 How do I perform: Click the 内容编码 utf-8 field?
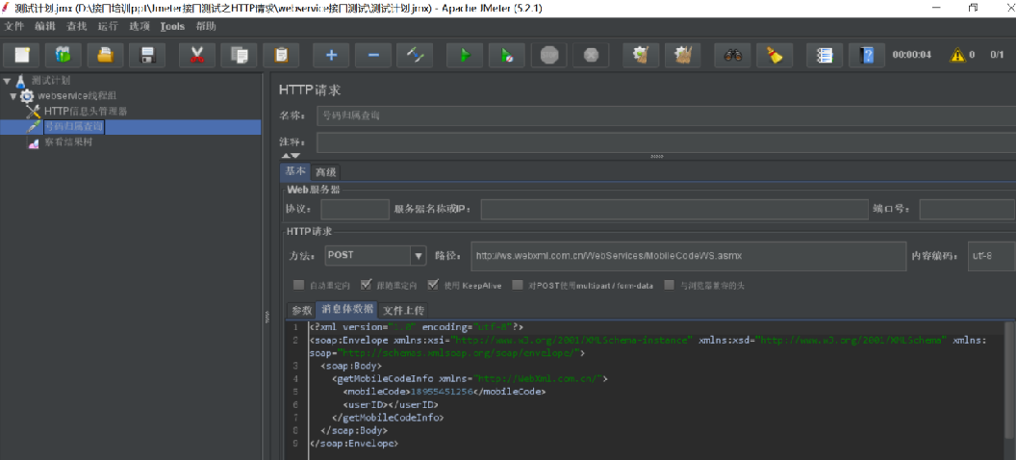991,256
